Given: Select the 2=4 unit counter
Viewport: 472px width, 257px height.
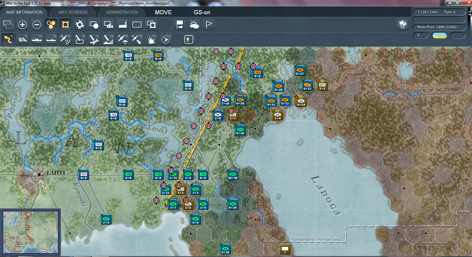Looking at the screenshot, I should [106, 219].
